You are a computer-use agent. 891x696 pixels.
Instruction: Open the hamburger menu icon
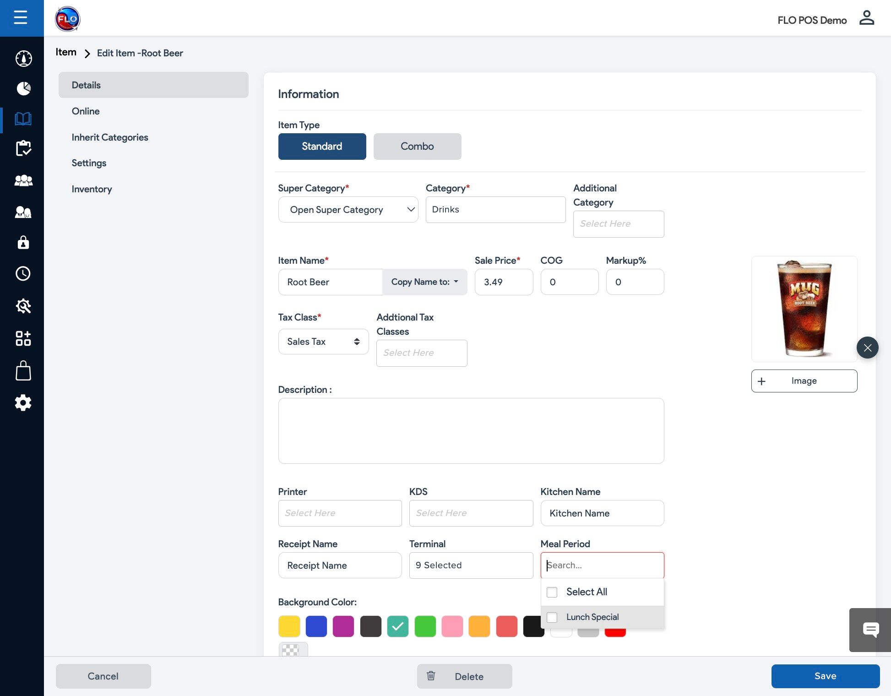pos(21,18)
